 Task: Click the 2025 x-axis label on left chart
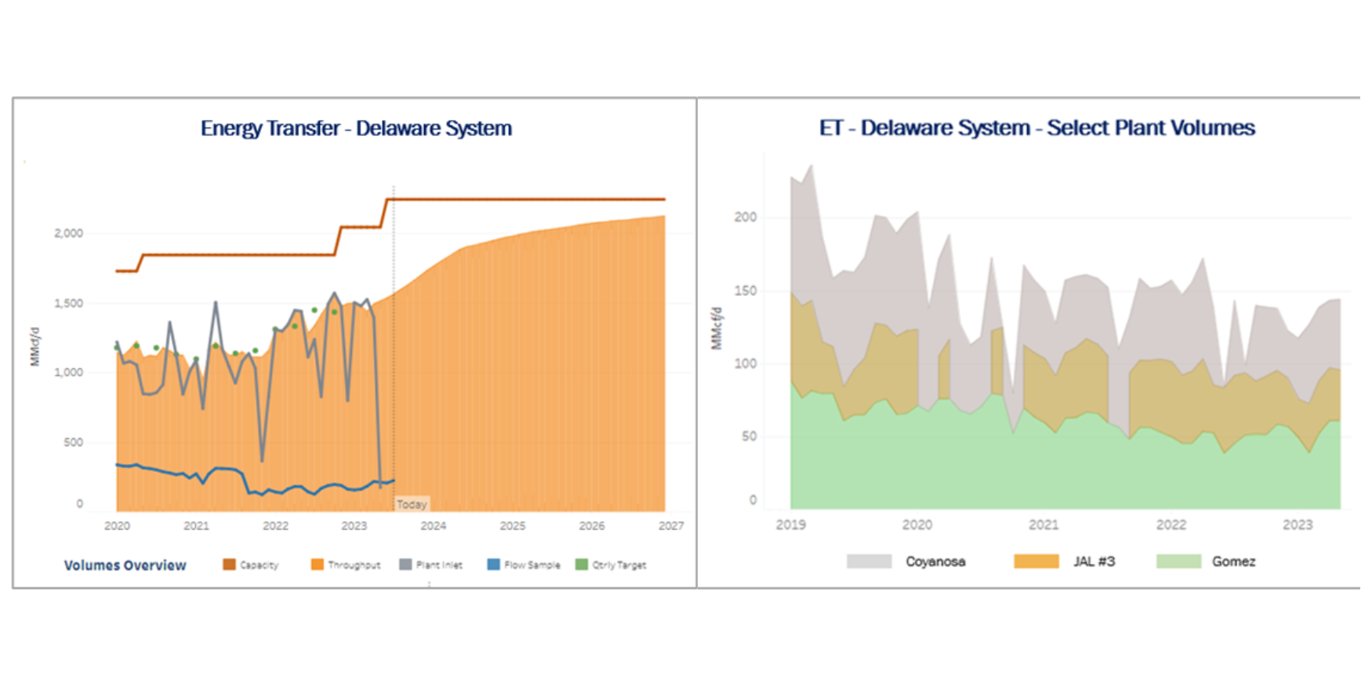pos(513,526)
